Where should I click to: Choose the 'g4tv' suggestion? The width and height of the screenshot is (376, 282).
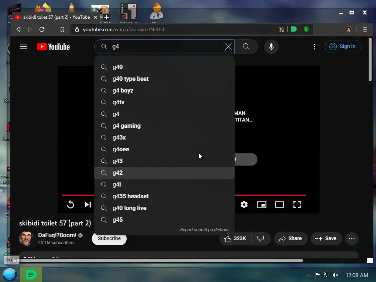[x=164, y=102]
